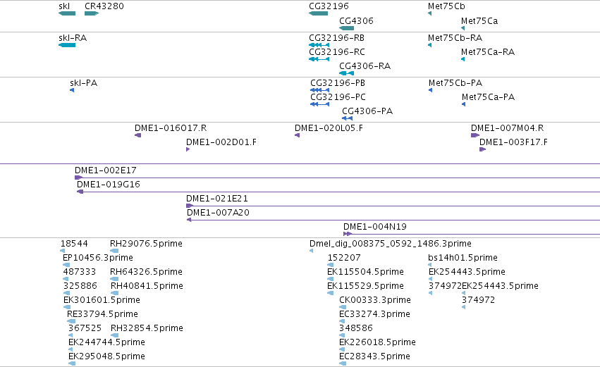Click the CR43280 gene label

coord(104,6)
